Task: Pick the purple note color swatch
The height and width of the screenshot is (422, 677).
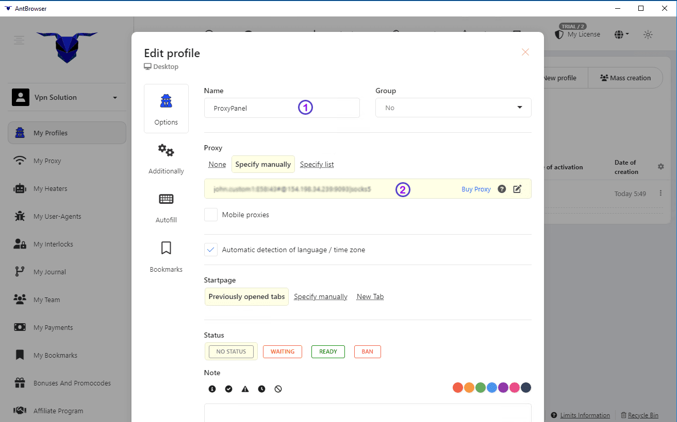Action: tap(503, 388)
